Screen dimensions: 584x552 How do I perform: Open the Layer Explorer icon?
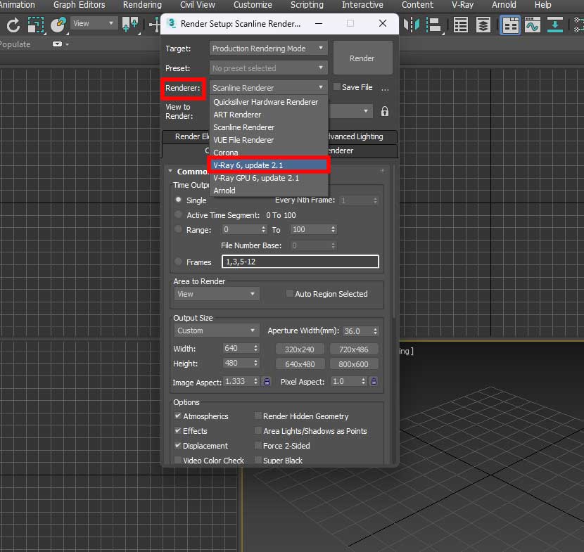[x=483, y=25]
